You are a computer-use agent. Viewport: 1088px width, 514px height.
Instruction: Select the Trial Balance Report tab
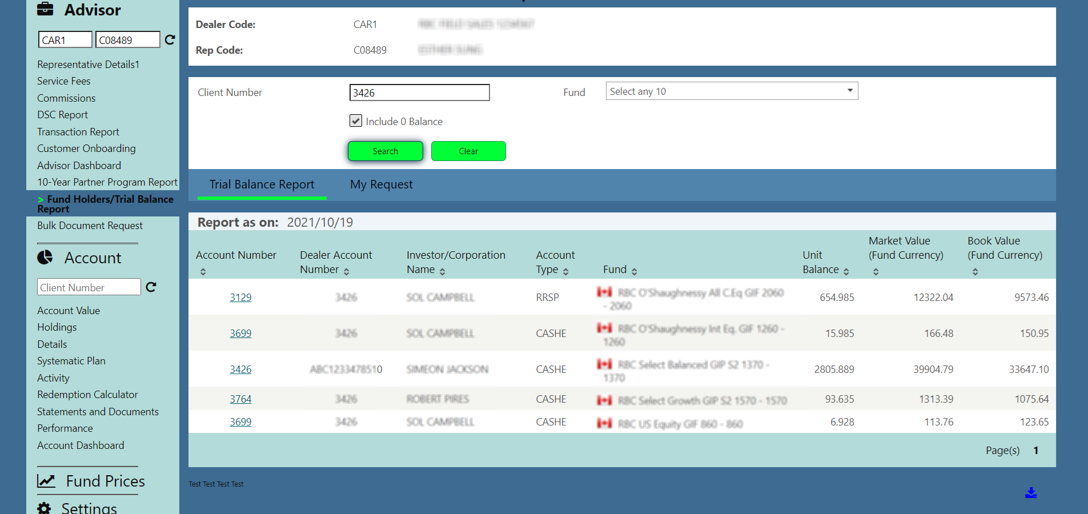262,184
